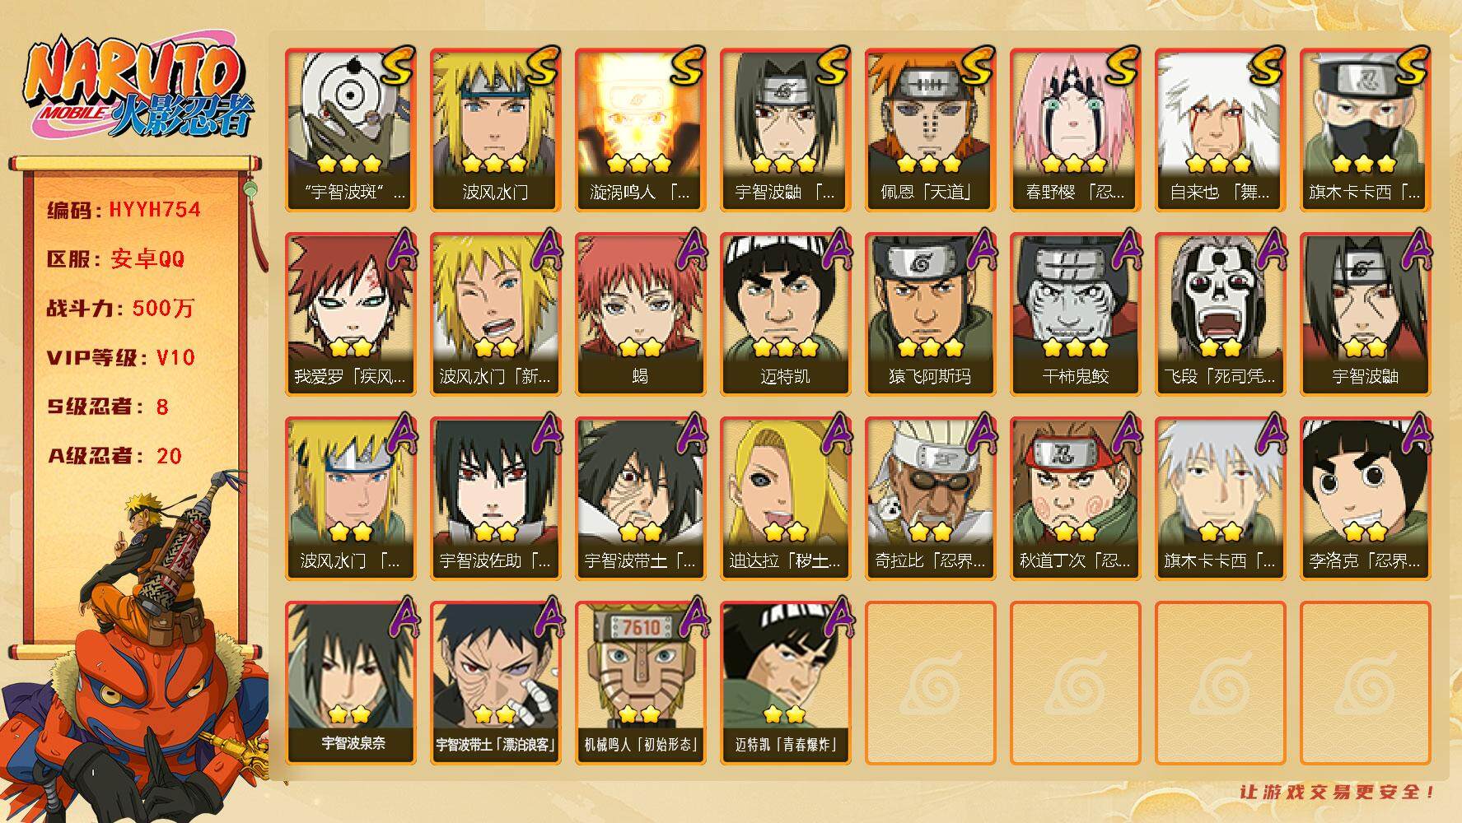Click the first empty ninja slot

[930, 683]
